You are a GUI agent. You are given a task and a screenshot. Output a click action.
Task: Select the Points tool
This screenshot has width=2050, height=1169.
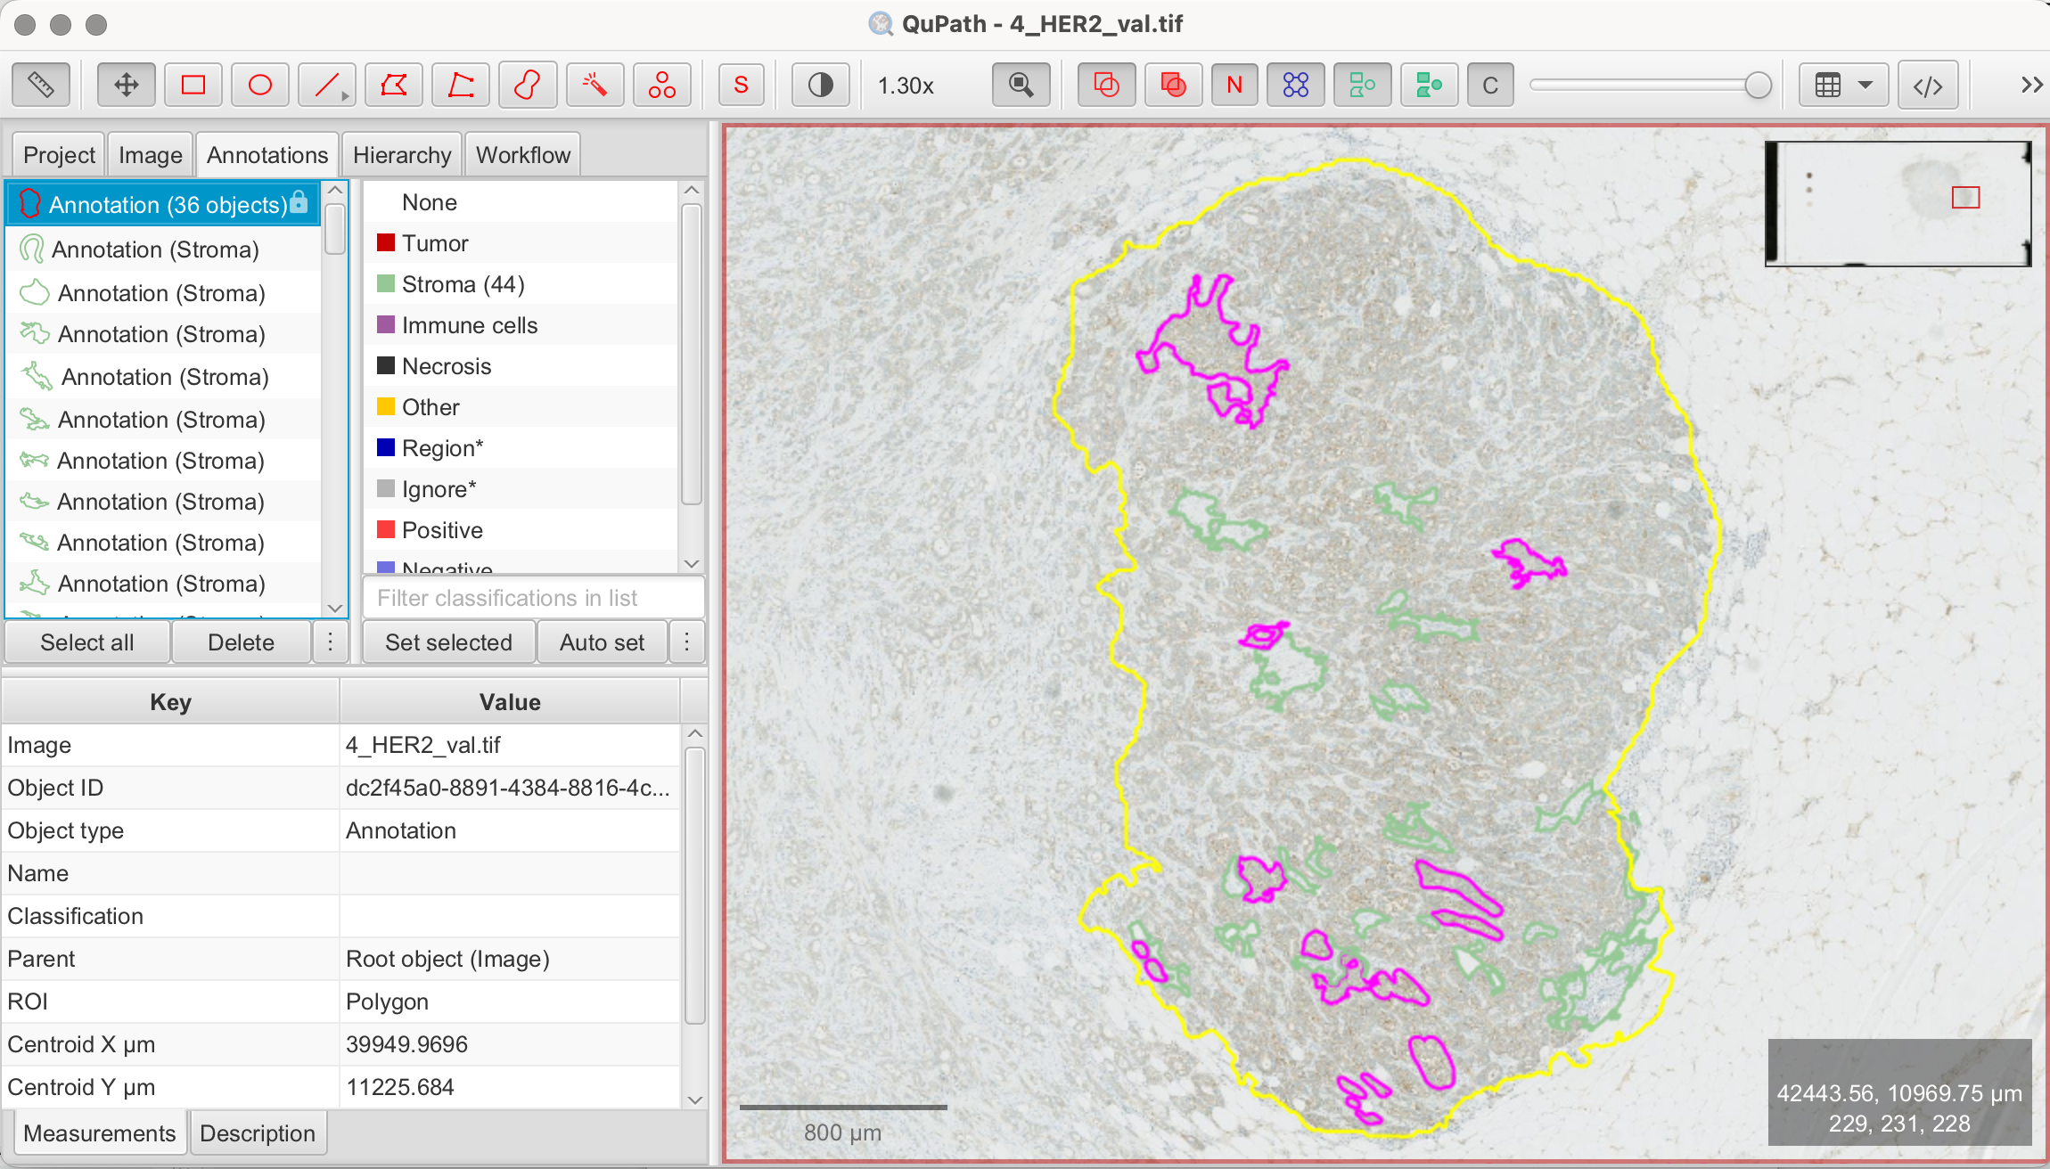tap(661, 86)
